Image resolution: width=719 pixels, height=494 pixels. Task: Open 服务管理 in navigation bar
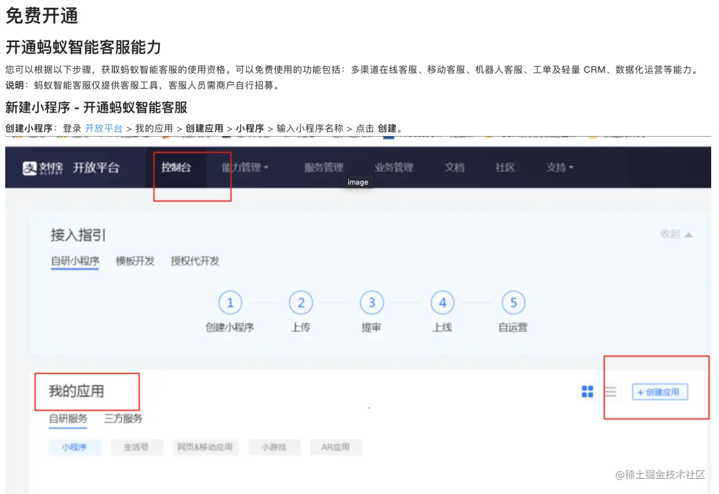[323, 167]
